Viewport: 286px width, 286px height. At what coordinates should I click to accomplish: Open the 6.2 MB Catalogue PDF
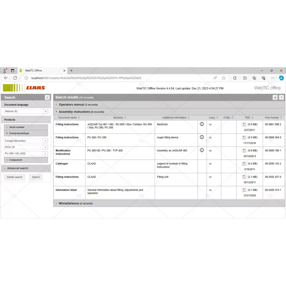tap(244, 164)
